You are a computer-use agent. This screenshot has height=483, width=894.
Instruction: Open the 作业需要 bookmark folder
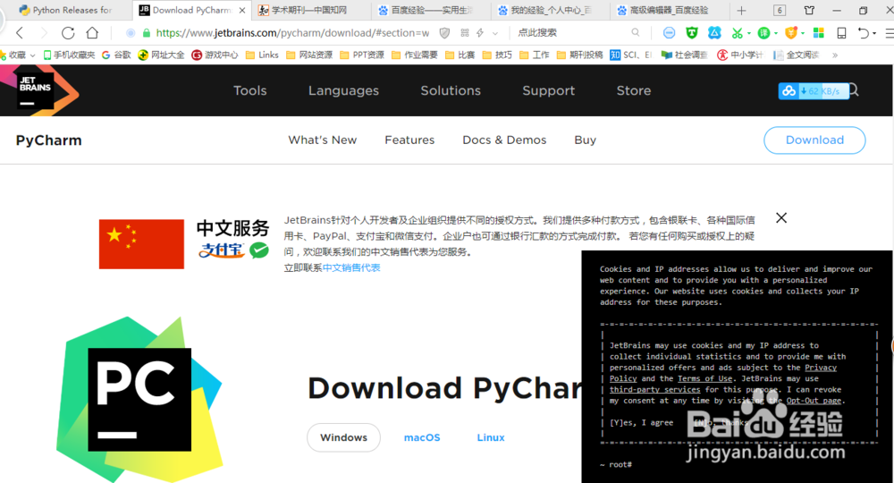415,55
